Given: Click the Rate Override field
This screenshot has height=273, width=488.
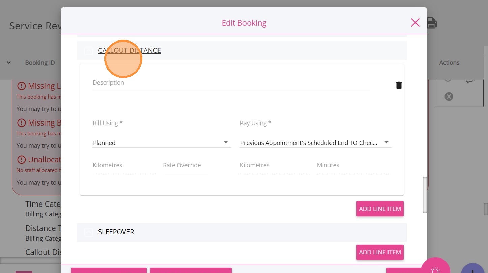Looking at the screenshot, I should (185, 166).
